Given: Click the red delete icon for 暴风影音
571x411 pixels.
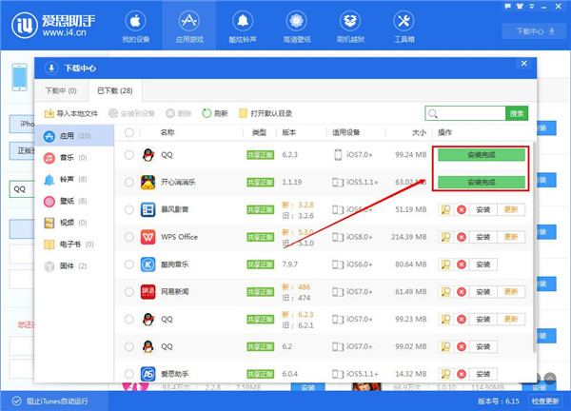Looking at the screenshot, I should coord(462,209).
